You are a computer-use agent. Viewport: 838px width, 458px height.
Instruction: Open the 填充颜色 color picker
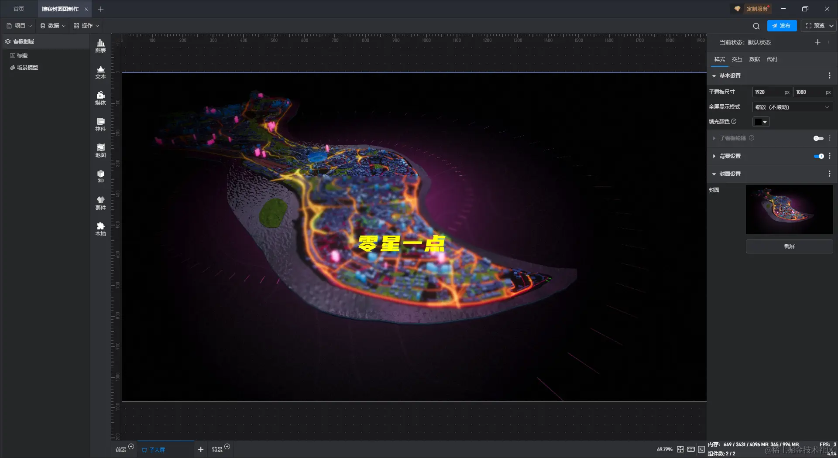(x=761, y=122)
